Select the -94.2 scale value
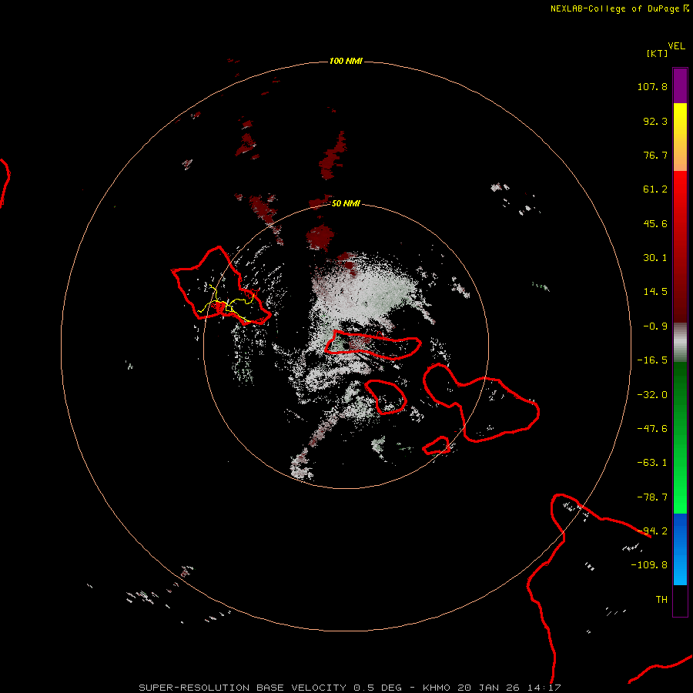This screenshot has height=693, width=693. pyautogui.click(x=652, y=531)
